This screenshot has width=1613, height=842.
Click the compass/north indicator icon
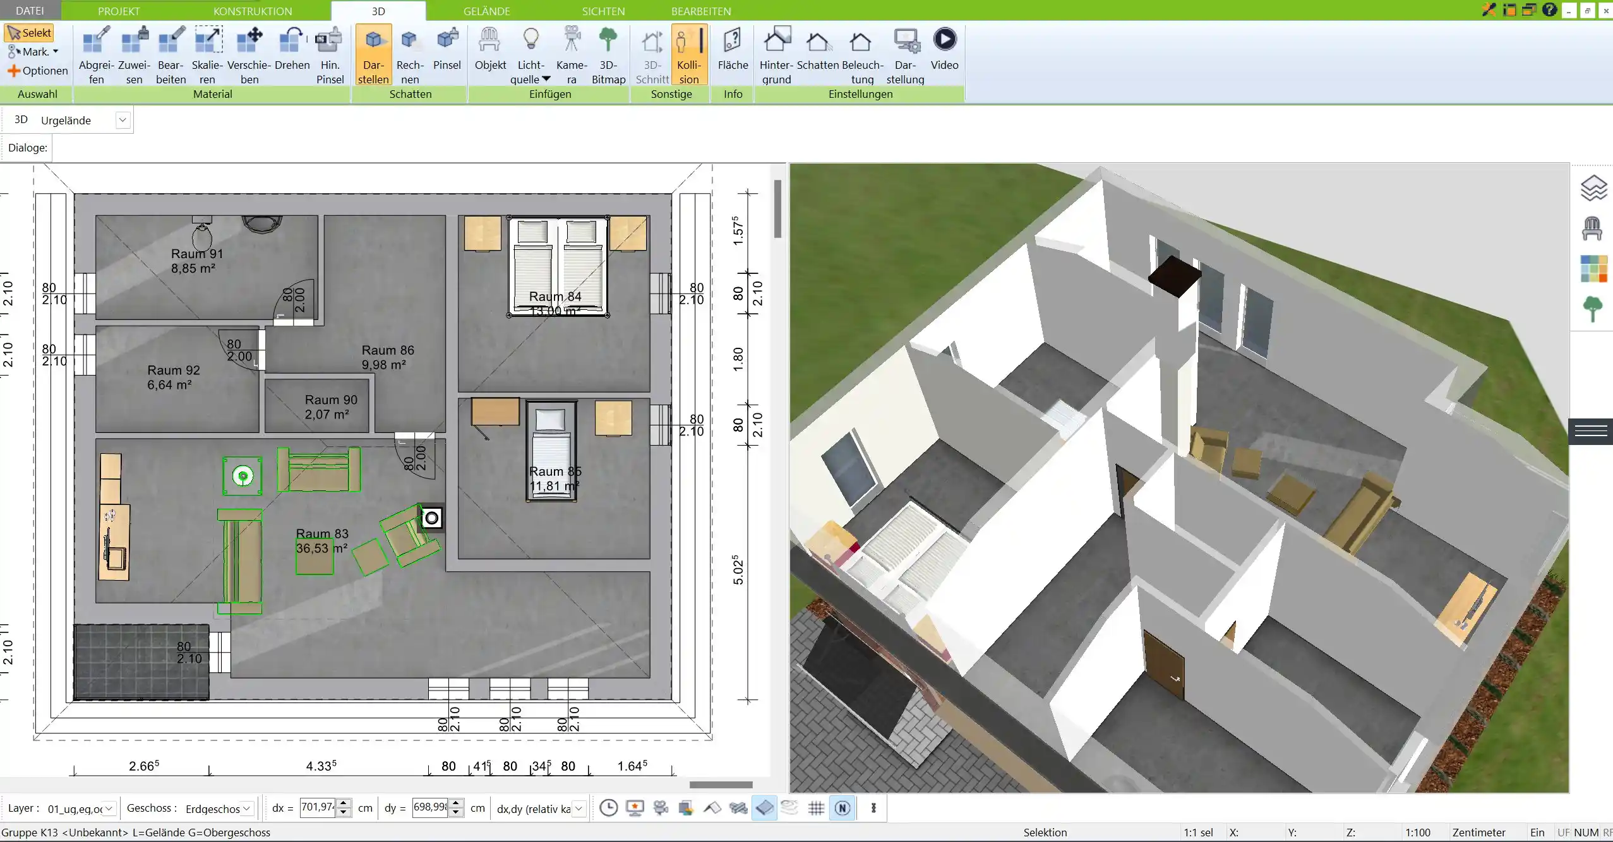(x=844, y=808)
